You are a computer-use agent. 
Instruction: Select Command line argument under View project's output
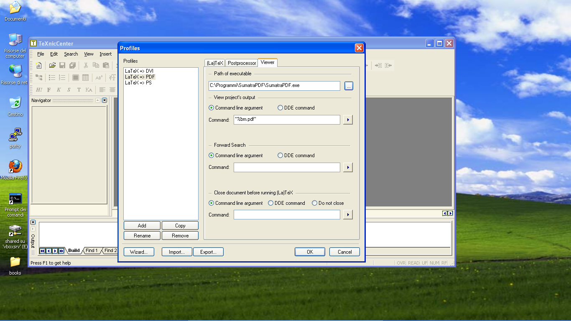click(236, 108)
